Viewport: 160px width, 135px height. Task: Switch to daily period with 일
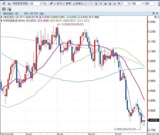click(96, 4)
